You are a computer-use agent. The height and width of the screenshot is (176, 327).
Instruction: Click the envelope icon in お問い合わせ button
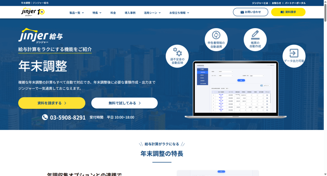[x=242, y=12]
